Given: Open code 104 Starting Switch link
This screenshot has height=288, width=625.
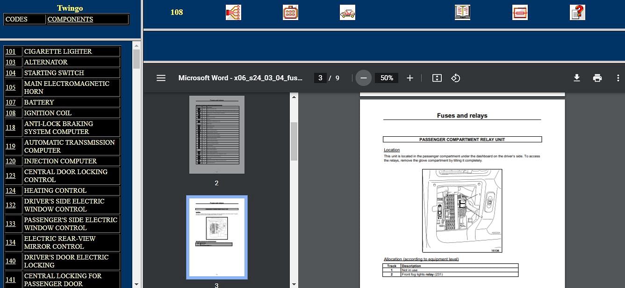Looking at the screenshot, I should [10, 73].
